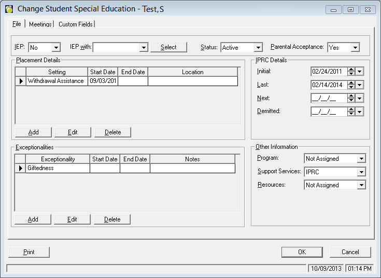Expand the IEP dropdown set to No
This screenshot has width=381, height=278.
[x=56, y=48]
